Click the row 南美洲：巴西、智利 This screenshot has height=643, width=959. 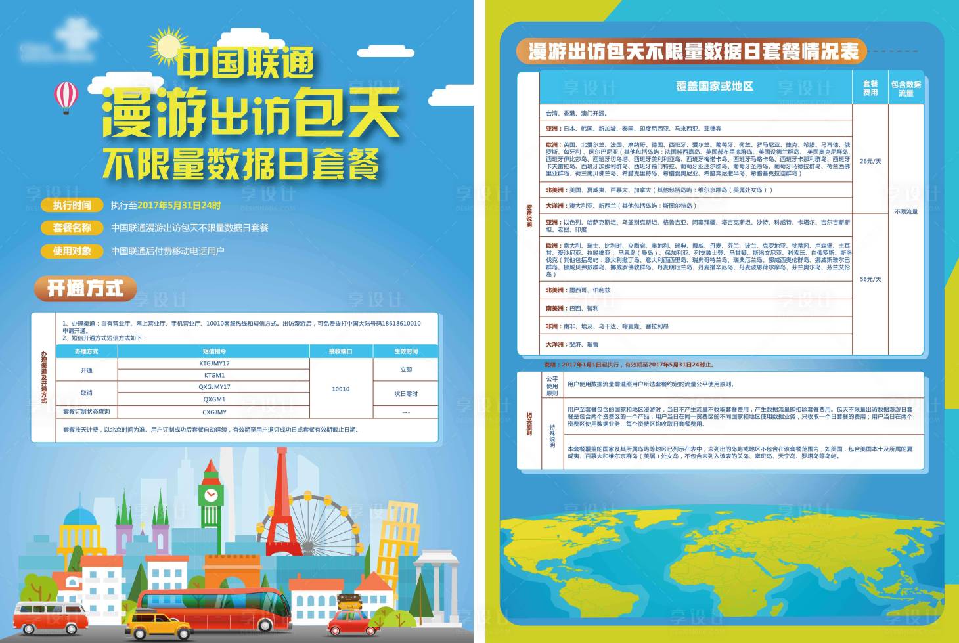(696, 307)
